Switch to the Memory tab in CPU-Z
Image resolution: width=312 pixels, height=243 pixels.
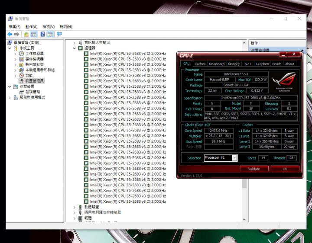(234, 64)
